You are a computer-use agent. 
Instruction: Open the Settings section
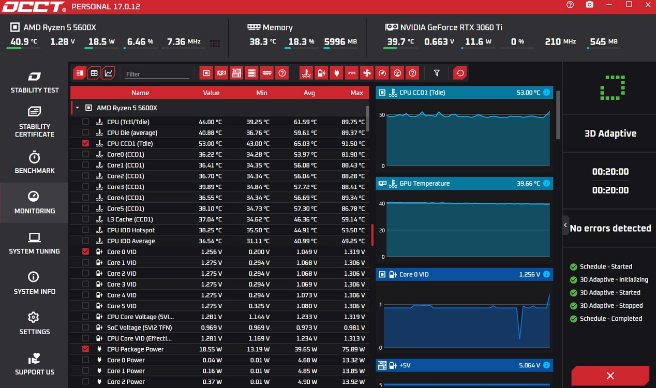[34, 324]
